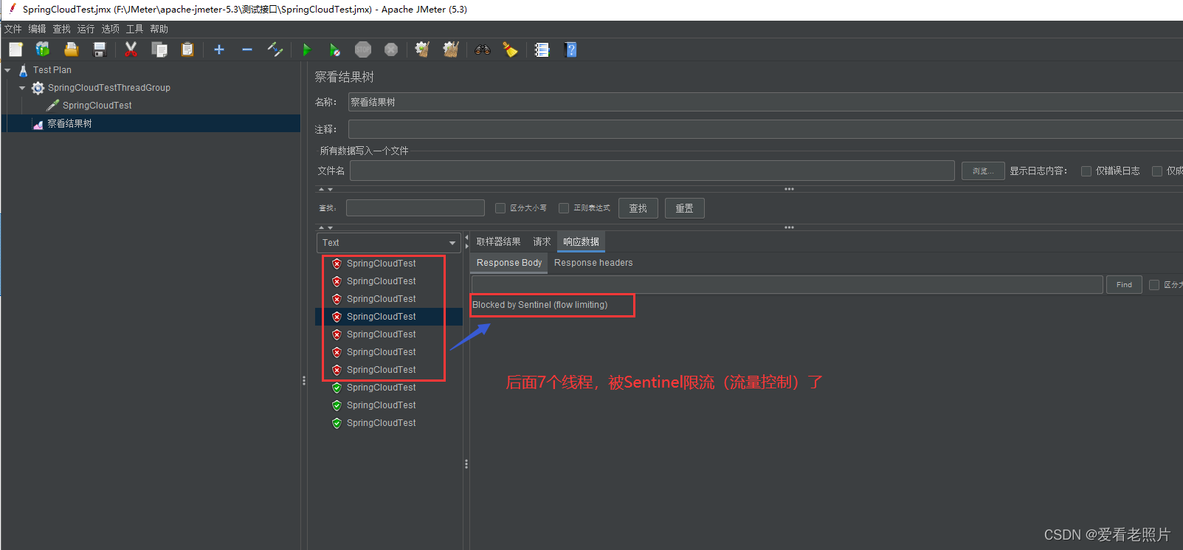Image resolution: width=1183 pixels, height=550 pixels.
Task: Click the New test plan icon
Action: click(15, 49)
